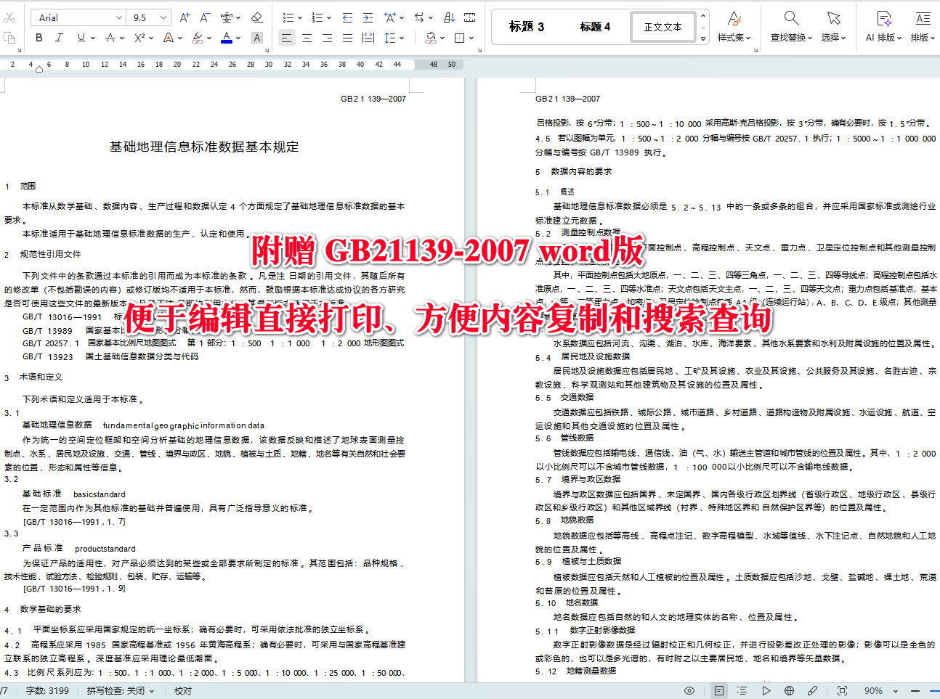Toggle the left alignment button
The width and height of the screenshot is (940, 699).
click(286, 38)
